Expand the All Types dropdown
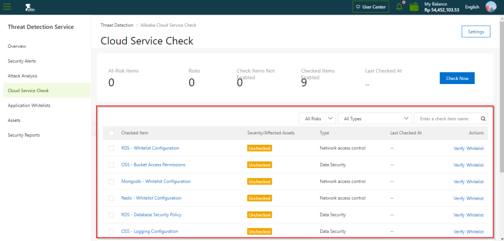Viewport: 504px width, 241px height. click(x=375, y=118)
